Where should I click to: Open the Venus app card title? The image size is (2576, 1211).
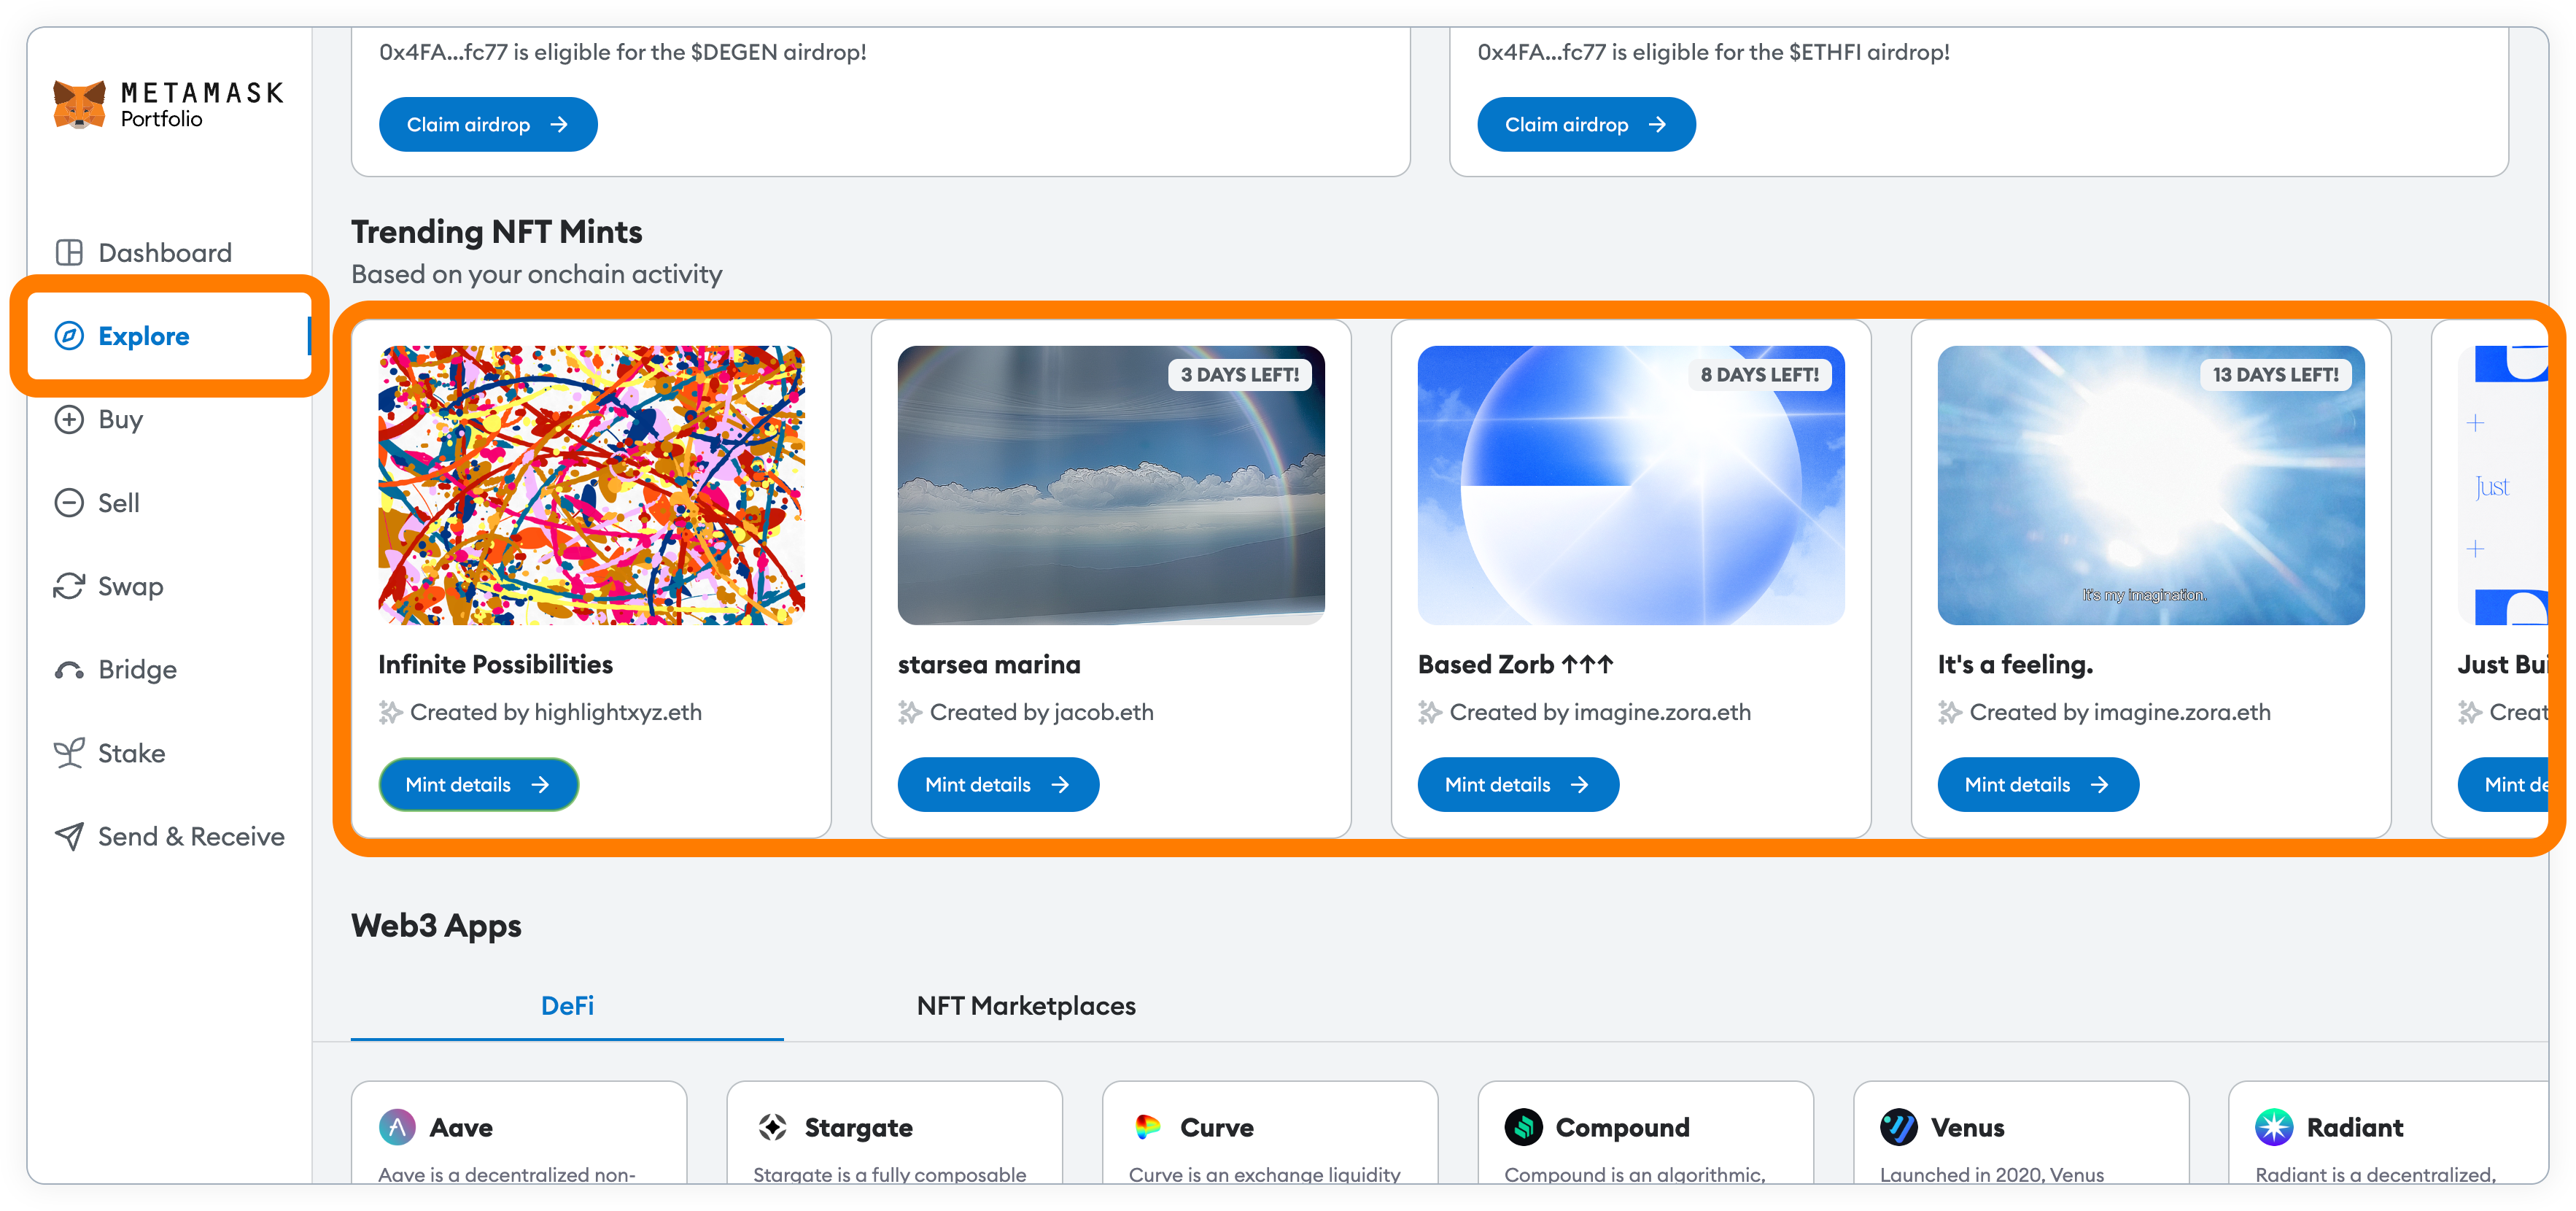pyautogui.click(x=1967, y=1127)
